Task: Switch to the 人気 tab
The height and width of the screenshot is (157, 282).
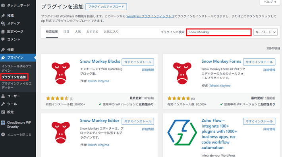Action: 78,32
